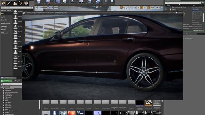The height and width of the screenshot is (115, 205).
Task: Open the World Settings tab
Action: point(187,34)
